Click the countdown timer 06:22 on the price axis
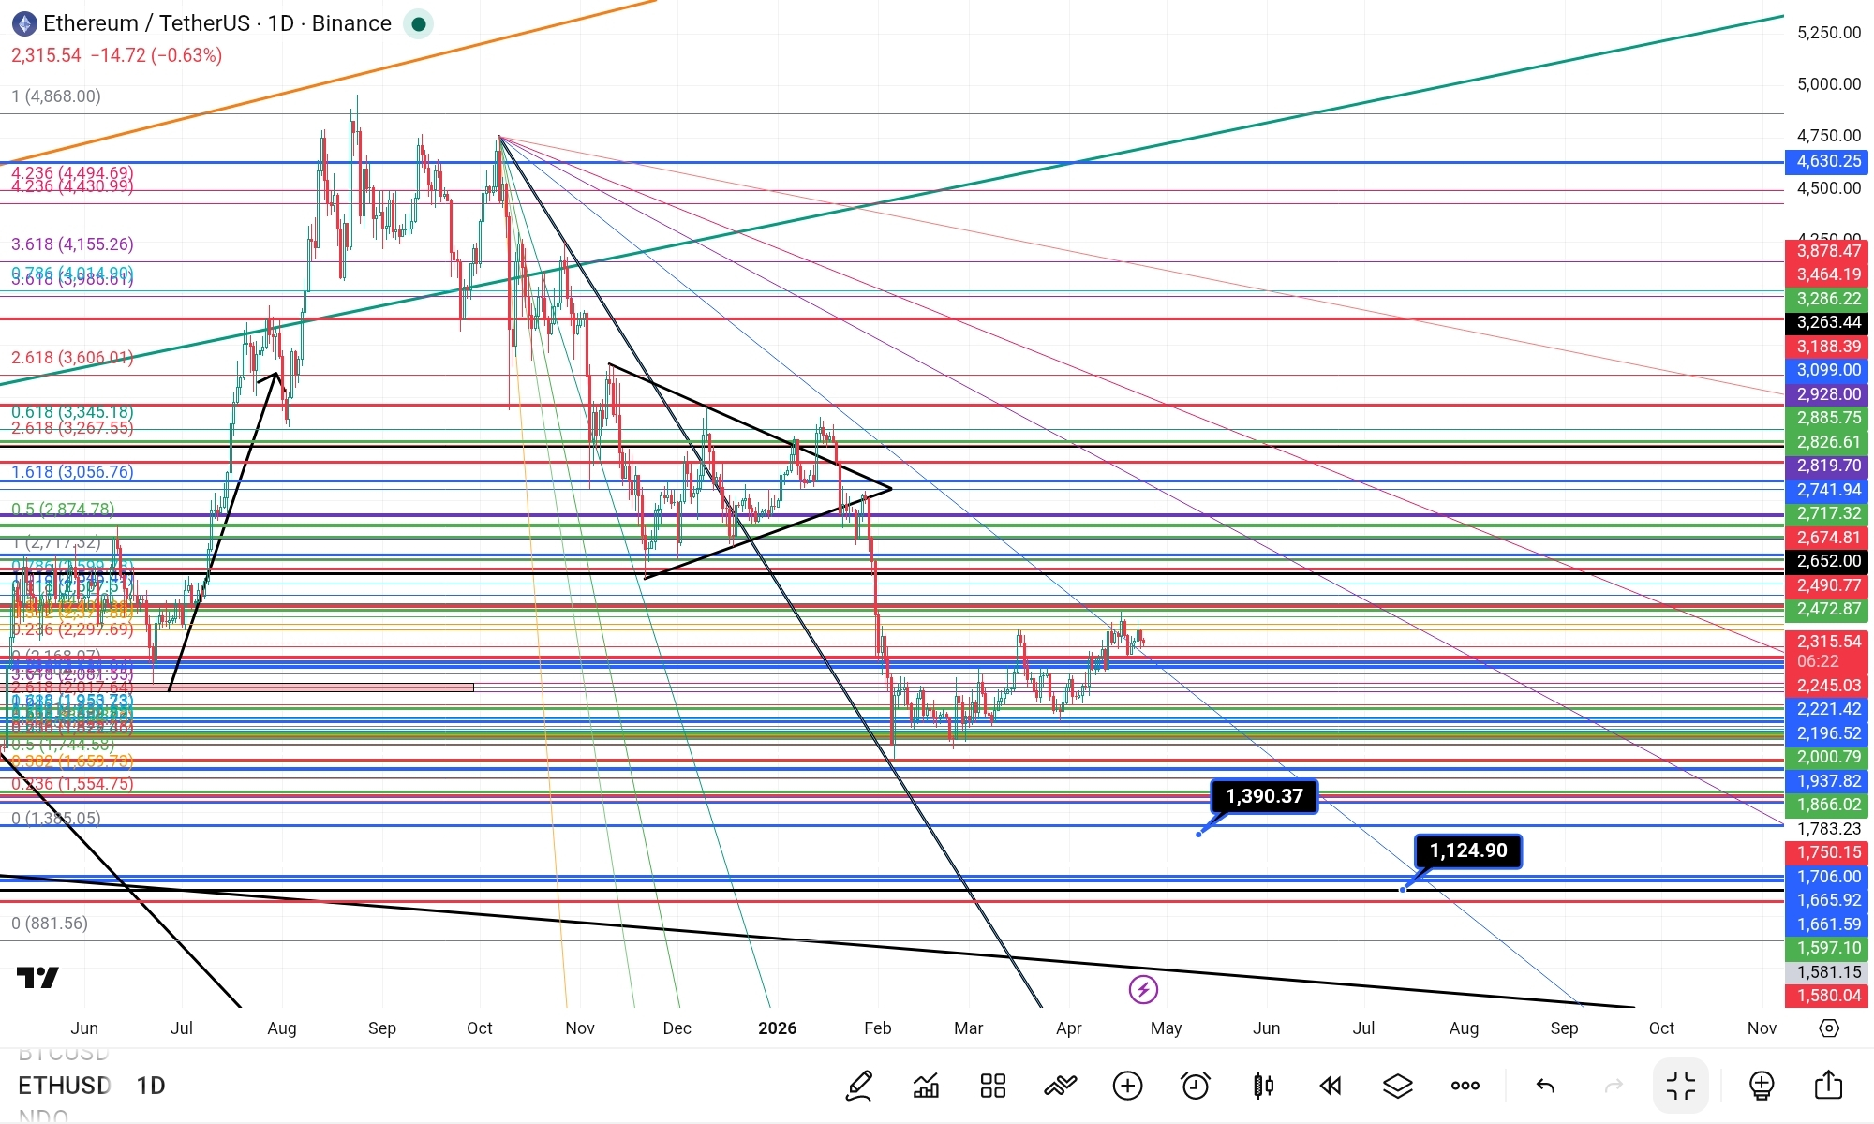The width and height of the screenshot is (1874, 1124). (x=1818, y=661)
